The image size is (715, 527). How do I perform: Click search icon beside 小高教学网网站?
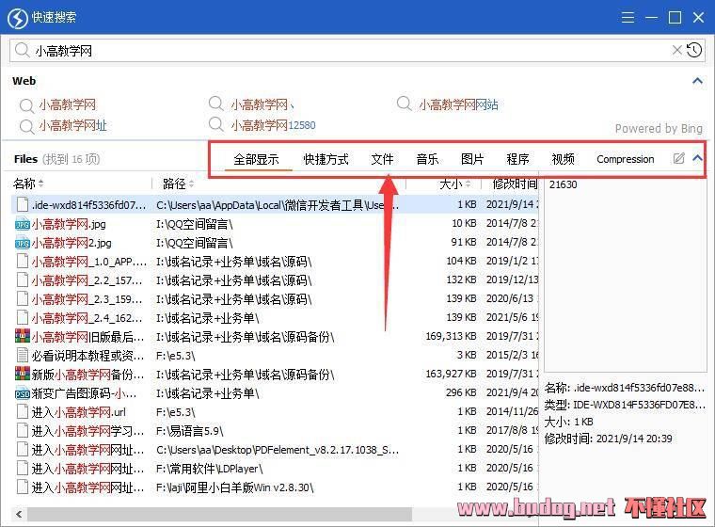(404, 104)
